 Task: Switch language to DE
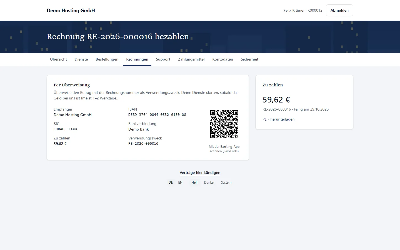pos(171,182)
